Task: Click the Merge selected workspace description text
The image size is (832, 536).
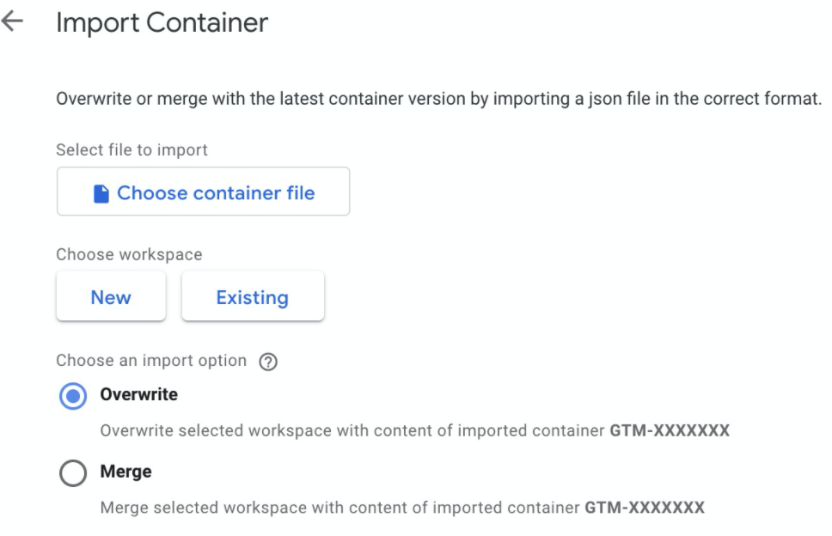Action: click(402, 508)
